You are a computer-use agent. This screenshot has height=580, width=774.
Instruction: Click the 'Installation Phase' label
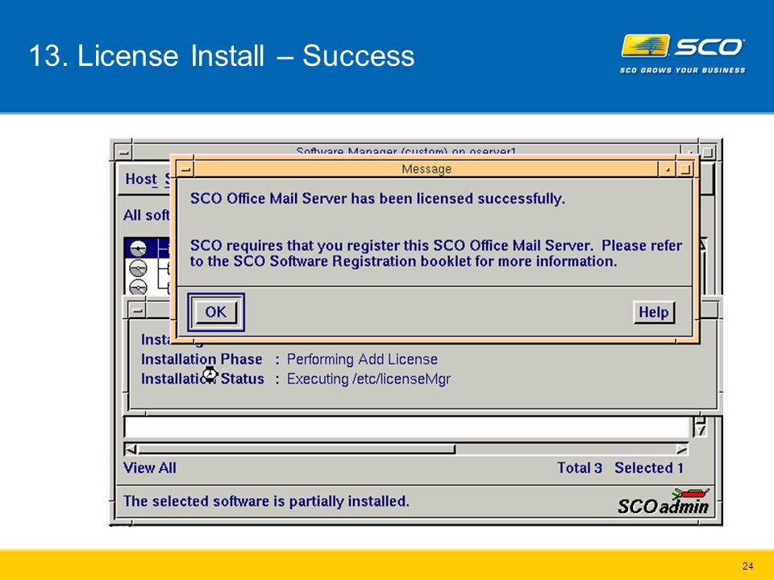[x=202, y=359]
